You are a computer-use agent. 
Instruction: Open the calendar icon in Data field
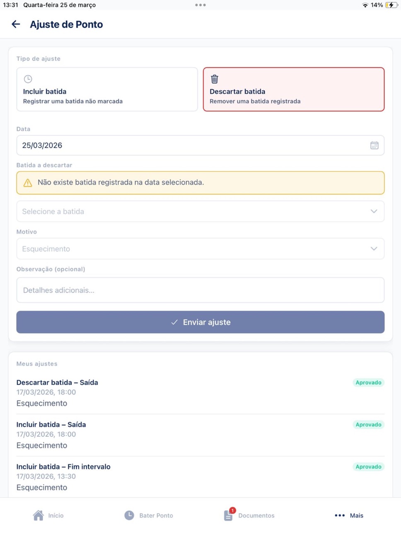click(x=374, y=146)
